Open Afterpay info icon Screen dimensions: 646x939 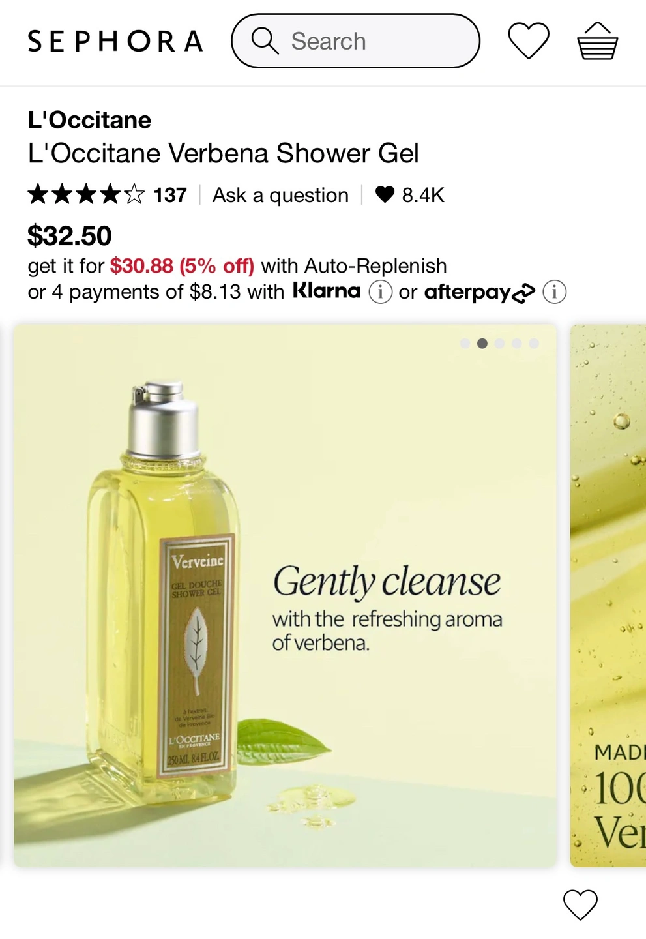pos(555,291)
